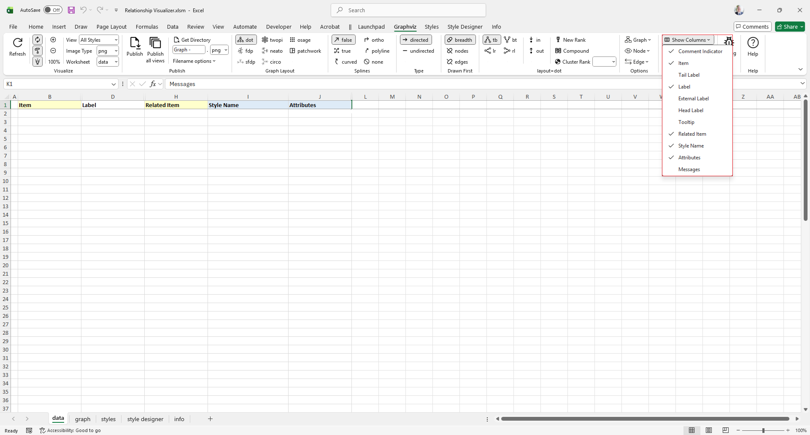Enable the Tooltip column option
The width and height of the screenshot is (810, 435).
(686, 122)
